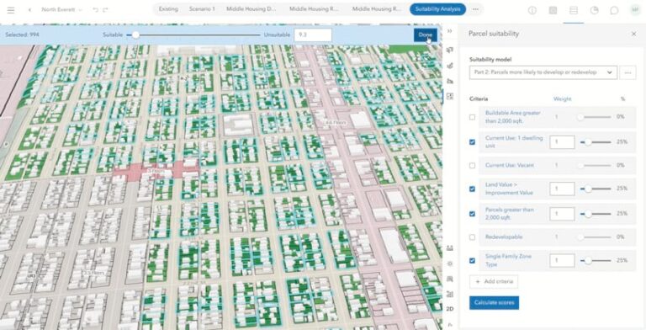Select first tool icon below collapse chevron

450,50
